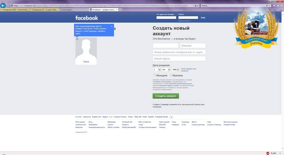Open the Условиями использования link in disclaimer
The width and height of the screenshot is (284, 155).
click(x=162, y=82)
